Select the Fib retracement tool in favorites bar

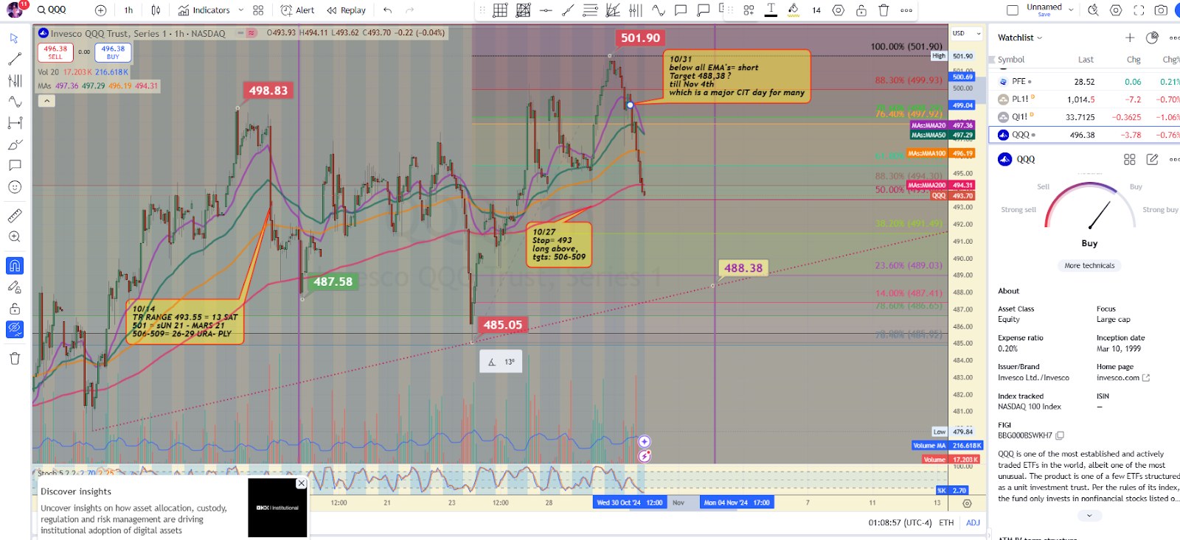coord(591,10)
